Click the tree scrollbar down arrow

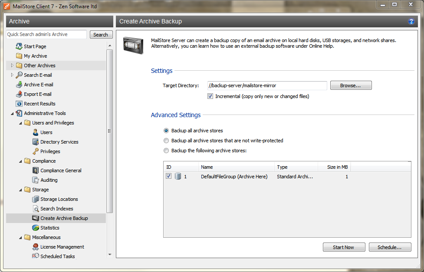pyautogui.click(x=109, y=254)
